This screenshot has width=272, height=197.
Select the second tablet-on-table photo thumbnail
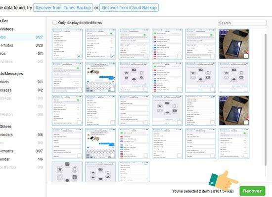[x=234, y=110]
